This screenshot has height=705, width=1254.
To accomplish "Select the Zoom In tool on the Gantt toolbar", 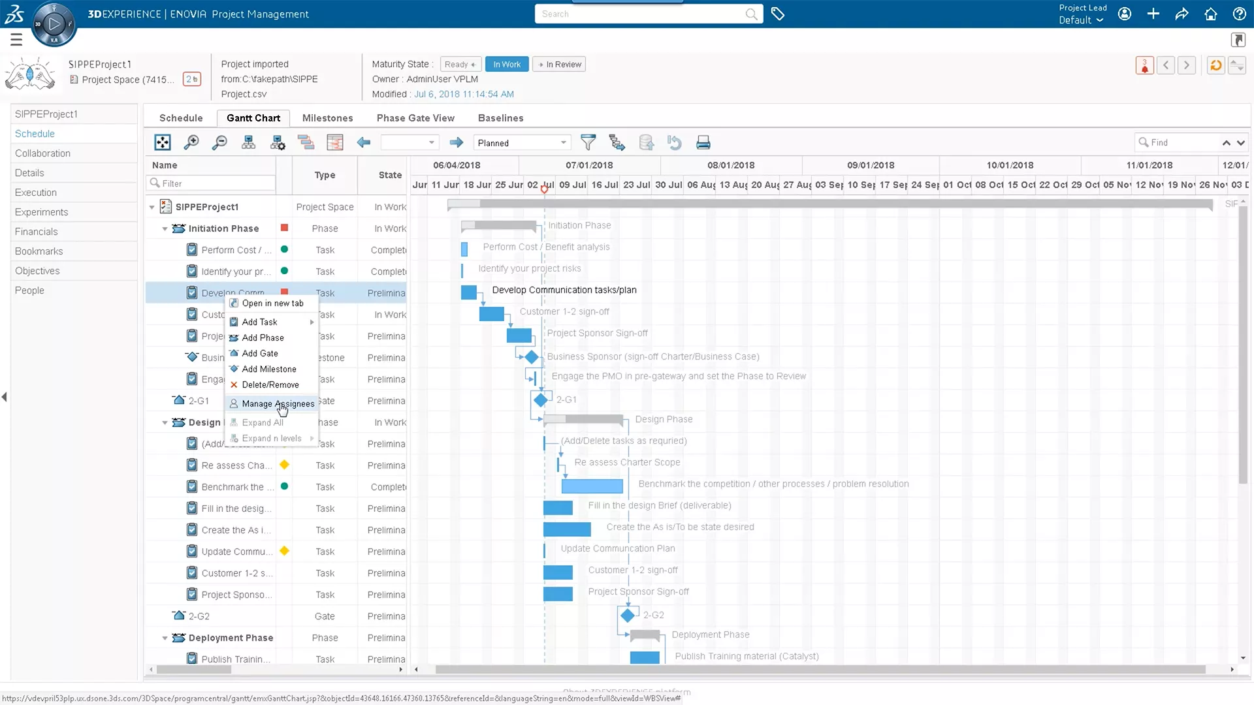I will [191, 142].
